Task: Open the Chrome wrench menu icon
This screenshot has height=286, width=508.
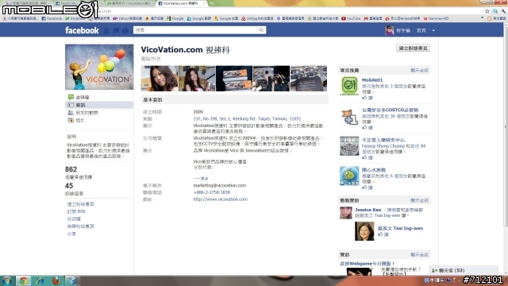Action: pos(503,11)
